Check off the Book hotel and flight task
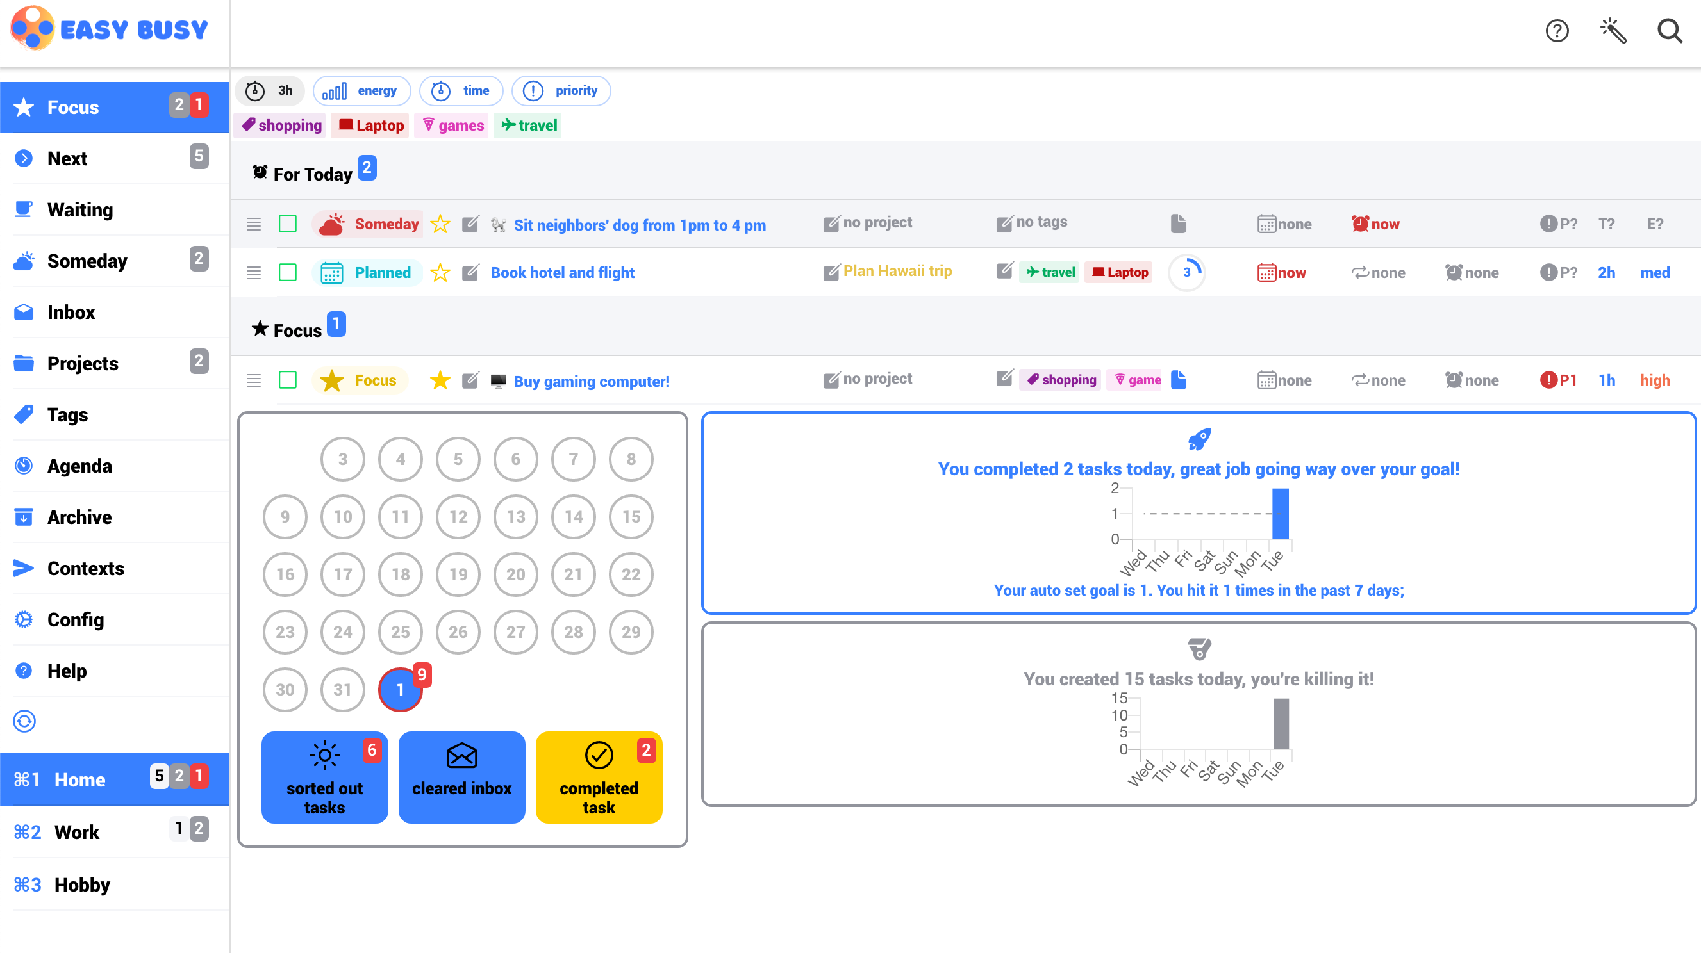This screenshot has width=1701, height=953. [288, 272]
